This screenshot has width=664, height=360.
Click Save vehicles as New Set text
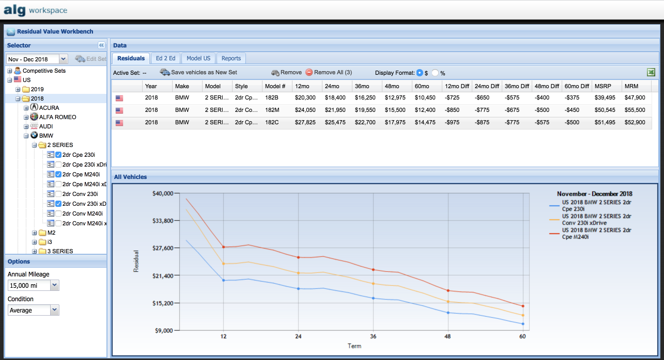(204, 73)
